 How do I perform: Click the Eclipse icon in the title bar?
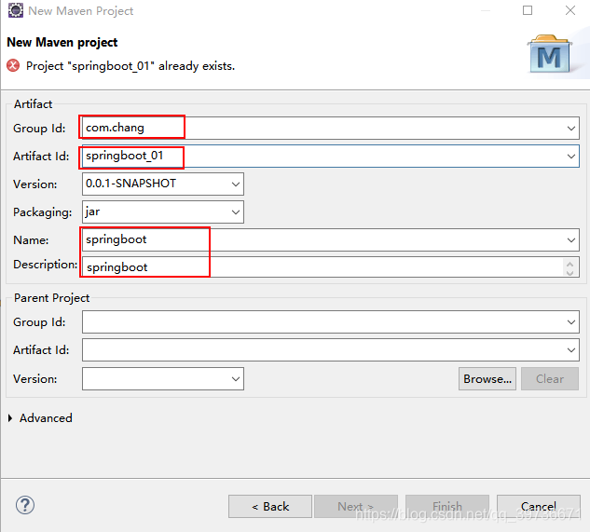click(x=16, y=10)
